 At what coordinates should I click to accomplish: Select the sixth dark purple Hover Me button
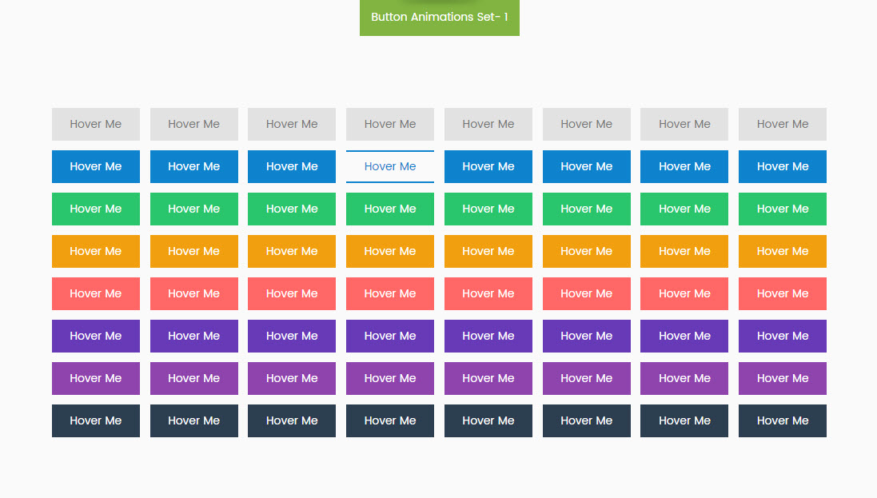point(587,336)
